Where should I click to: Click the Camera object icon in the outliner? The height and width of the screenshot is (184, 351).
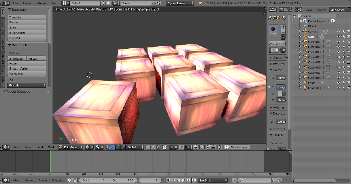[305, 31]
